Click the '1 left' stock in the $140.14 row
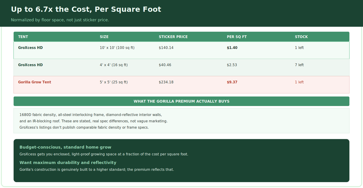 [x=299, y=48]
